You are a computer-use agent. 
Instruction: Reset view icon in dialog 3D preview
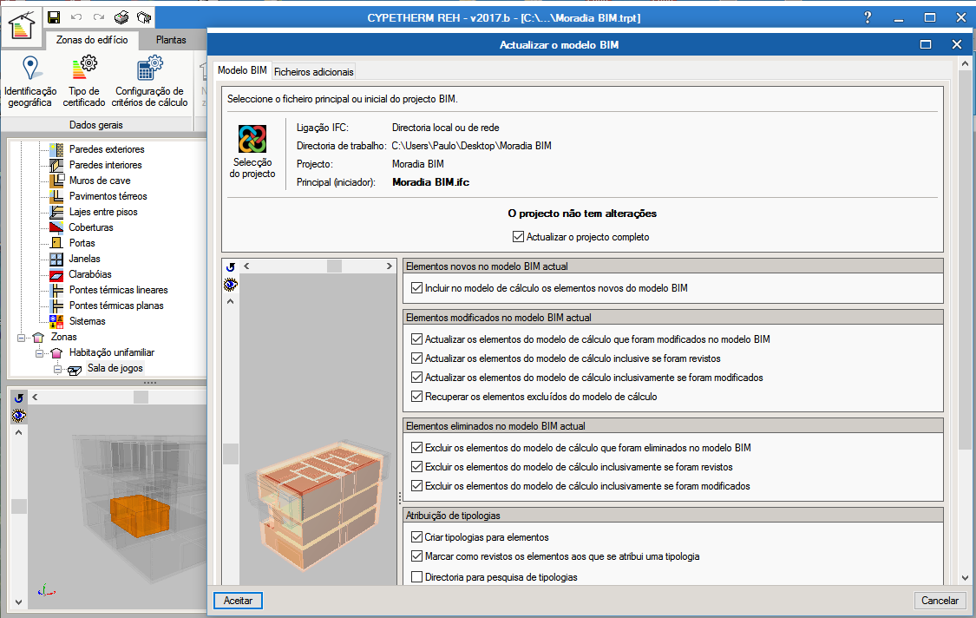click(230, 266)
